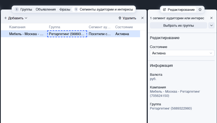The image size is (217, 123).
Task: Click the 'Состояние' column header
Action: coord(124,27)
